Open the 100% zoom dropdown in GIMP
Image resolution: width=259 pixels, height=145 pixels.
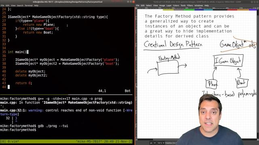[x=161, y=143]
